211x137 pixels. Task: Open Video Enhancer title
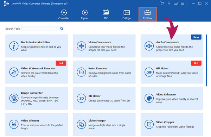166,94
